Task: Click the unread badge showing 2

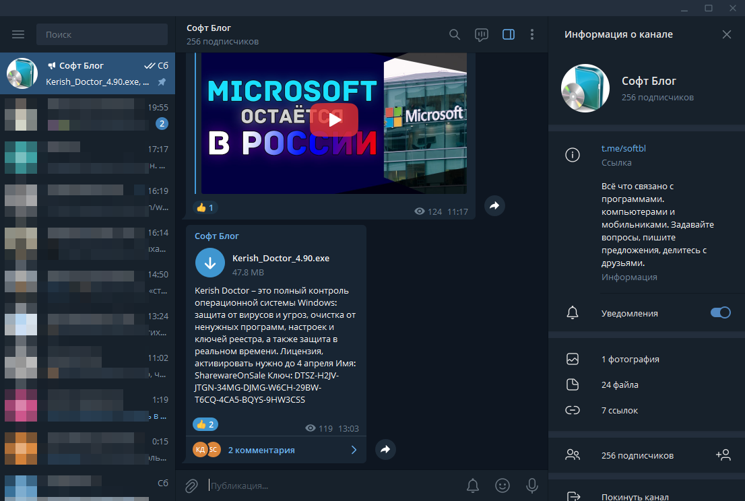Action: (162, 123)
